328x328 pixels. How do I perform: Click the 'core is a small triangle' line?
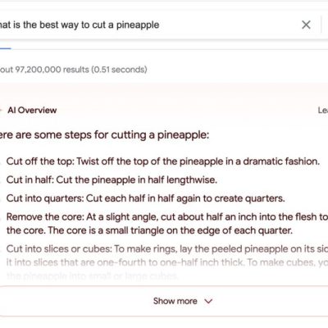coord(149,230)
